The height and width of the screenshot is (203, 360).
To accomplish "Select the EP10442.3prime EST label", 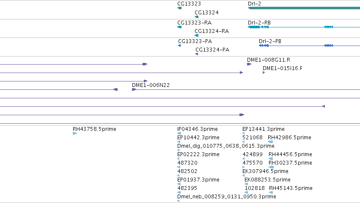I will [198, 138].
